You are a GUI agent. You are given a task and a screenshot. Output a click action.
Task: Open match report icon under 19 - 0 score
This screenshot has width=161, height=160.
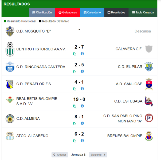(74, 106)
